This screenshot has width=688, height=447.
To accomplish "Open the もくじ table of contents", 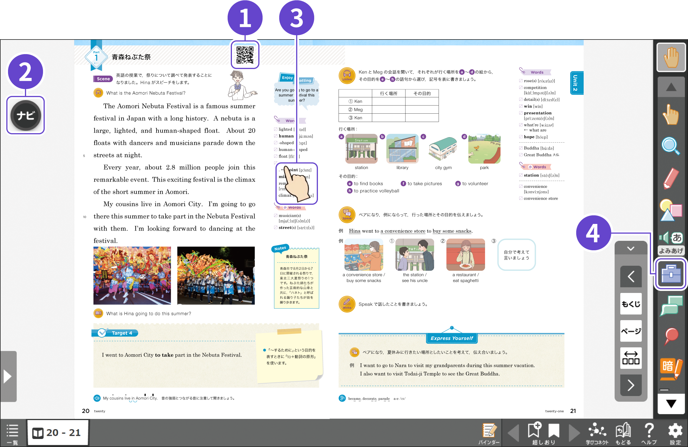I will tap(630, 304).
